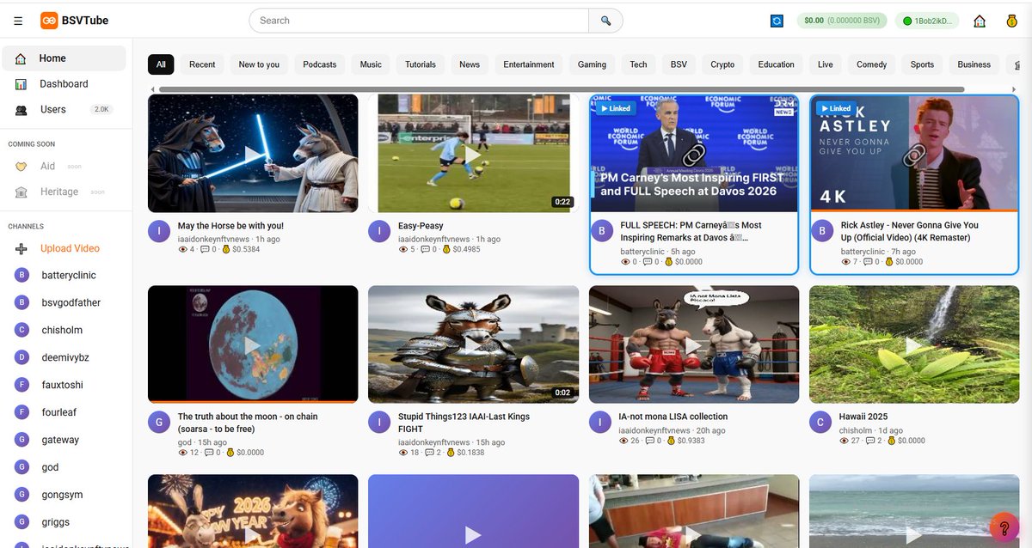
Task: Click the Upload Video plus icon
Action: (x=19, y=248)
